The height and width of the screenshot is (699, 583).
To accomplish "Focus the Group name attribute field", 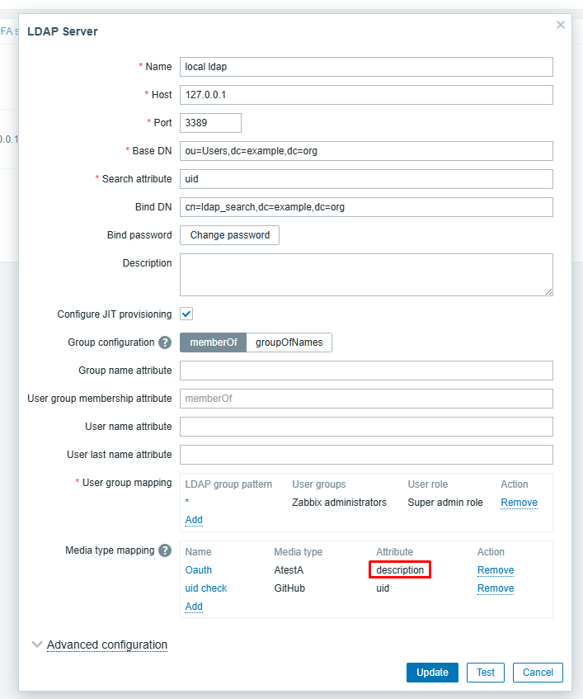I will [x=366, y=371].
